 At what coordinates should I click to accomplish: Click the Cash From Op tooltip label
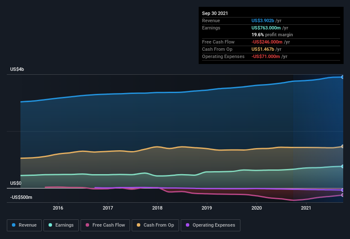click(217, 49)
